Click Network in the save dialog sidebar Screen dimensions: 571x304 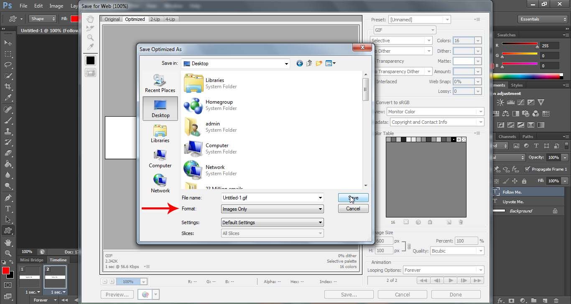tap(160, 184)
